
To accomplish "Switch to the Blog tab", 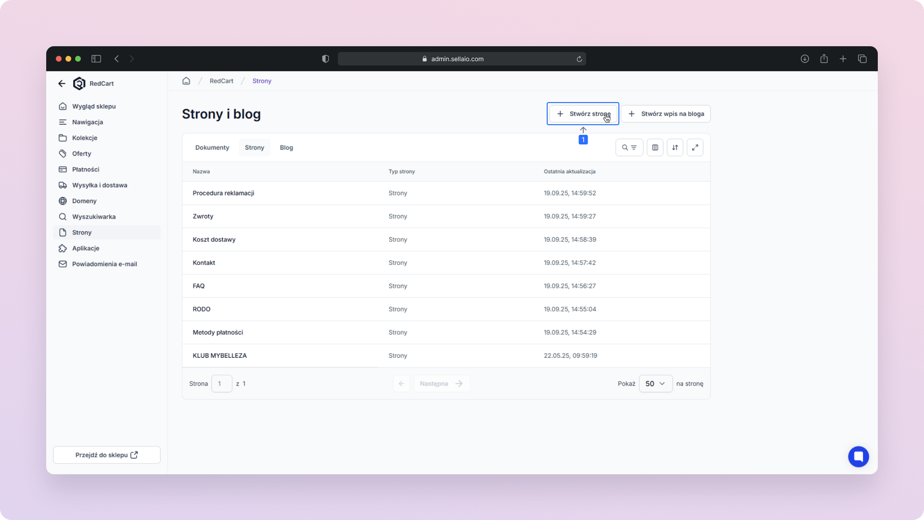I will (x=286, y=147).
